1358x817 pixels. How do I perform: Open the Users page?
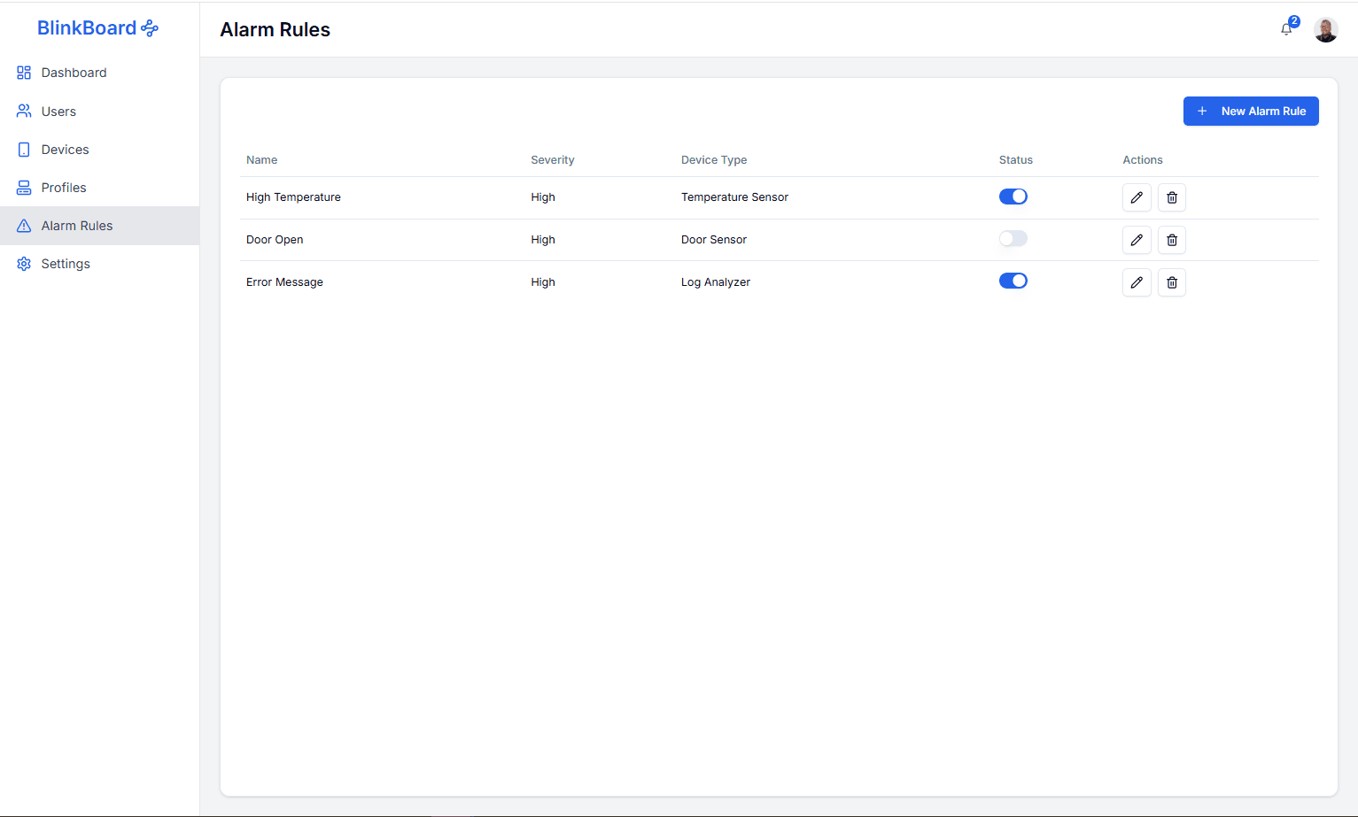[x=99, y=112]
